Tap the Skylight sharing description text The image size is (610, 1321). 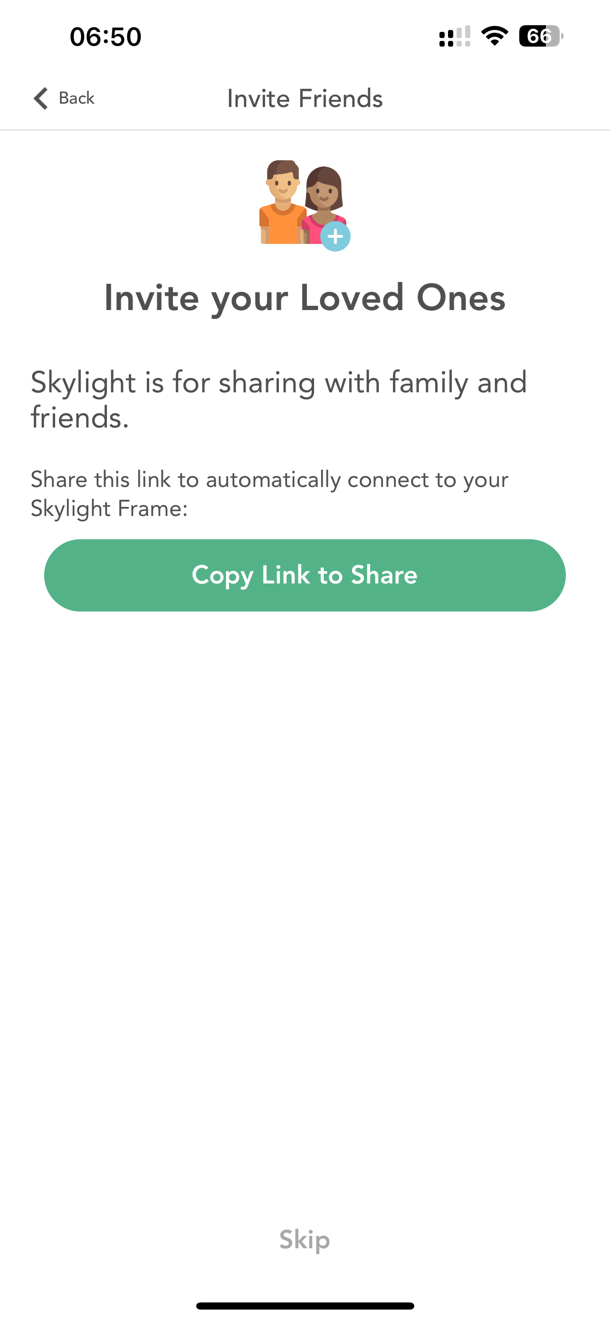(278, 399)
